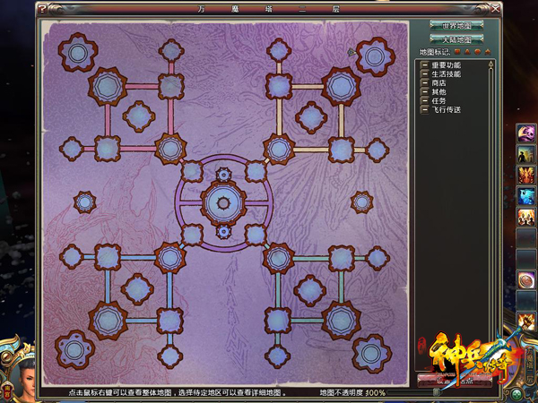Use the dark silhouette figure skill icon
This screenshot has width=538, height=403.
pyautogui.click(x=526, y=154)
